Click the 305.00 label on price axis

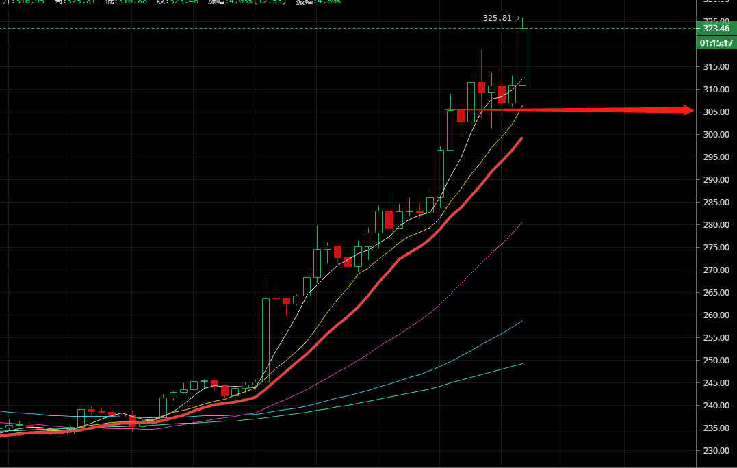[x=715, y=112]
